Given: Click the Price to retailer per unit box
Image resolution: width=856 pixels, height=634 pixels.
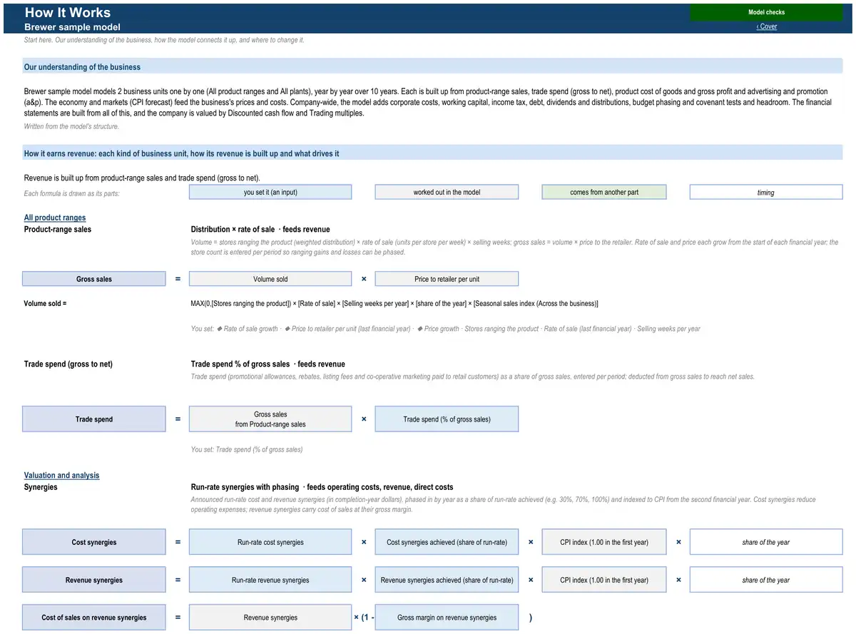Looking at the screenshot, I should (447, 279).
